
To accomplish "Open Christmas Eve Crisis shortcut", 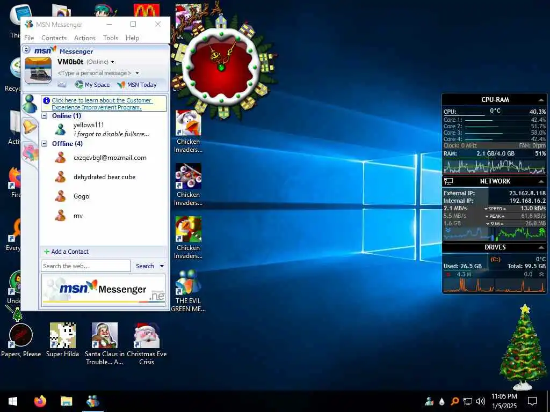I will point(147,344).
